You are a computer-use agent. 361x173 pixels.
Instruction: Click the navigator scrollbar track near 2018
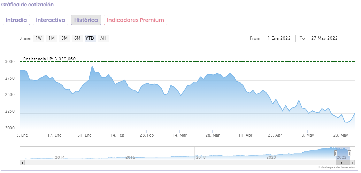pos(201,163)
